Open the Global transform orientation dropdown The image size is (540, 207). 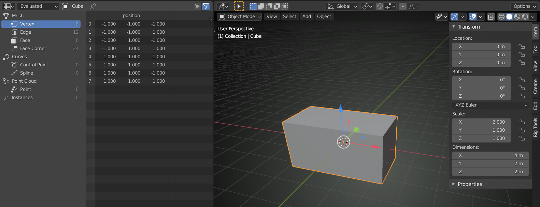coord(342,6)
